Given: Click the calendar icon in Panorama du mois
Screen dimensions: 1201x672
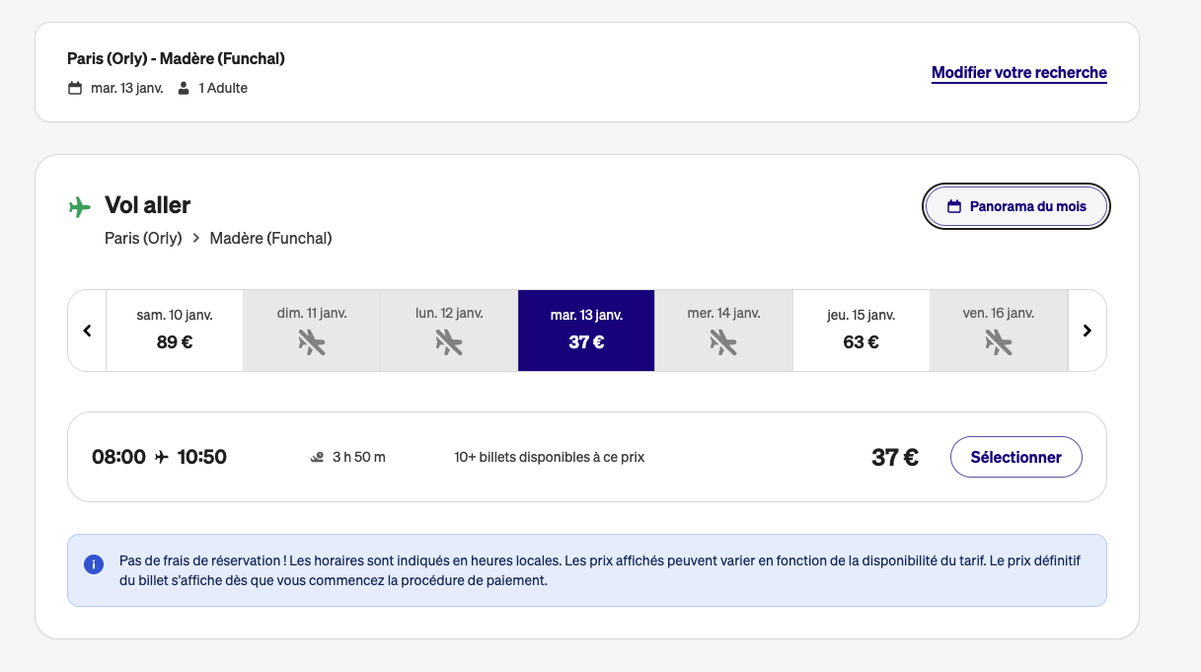Looking at the screenshot, I should click(954, 207).
